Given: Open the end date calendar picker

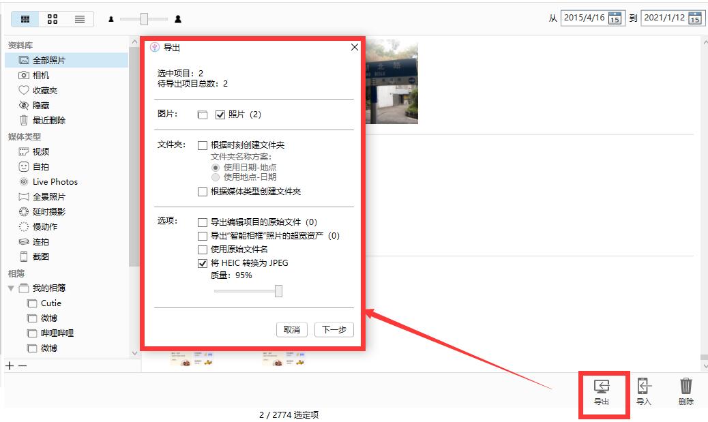Looking at the screenshot, I should click(x=694, y=18).
